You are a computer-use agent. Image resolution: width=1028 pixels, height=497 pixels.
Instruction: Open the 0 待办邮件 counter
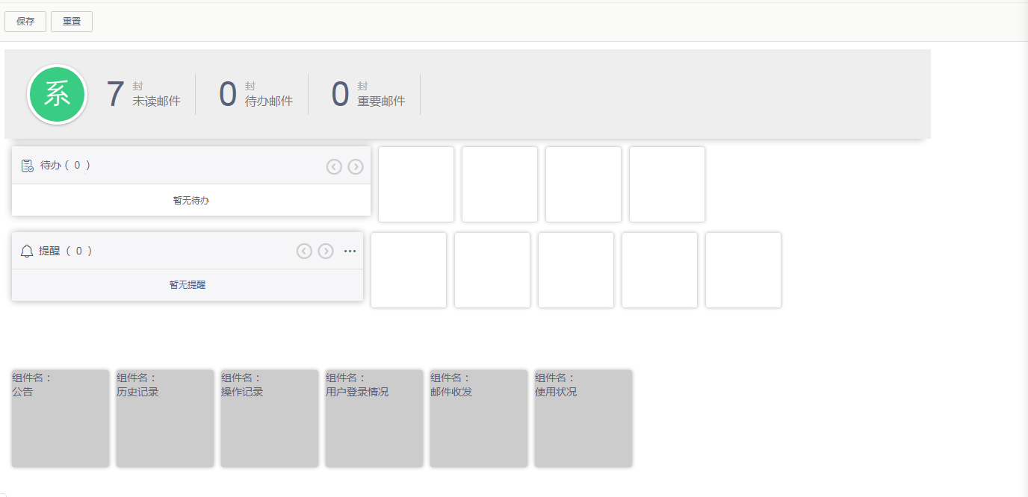[x=256, y=95]
